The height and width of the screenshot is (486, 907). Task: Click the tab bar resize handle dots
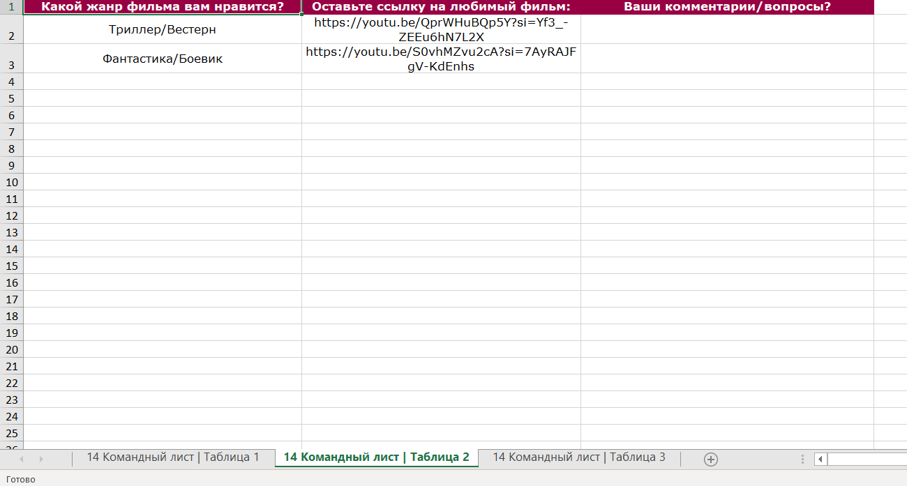tap(803, 459)
